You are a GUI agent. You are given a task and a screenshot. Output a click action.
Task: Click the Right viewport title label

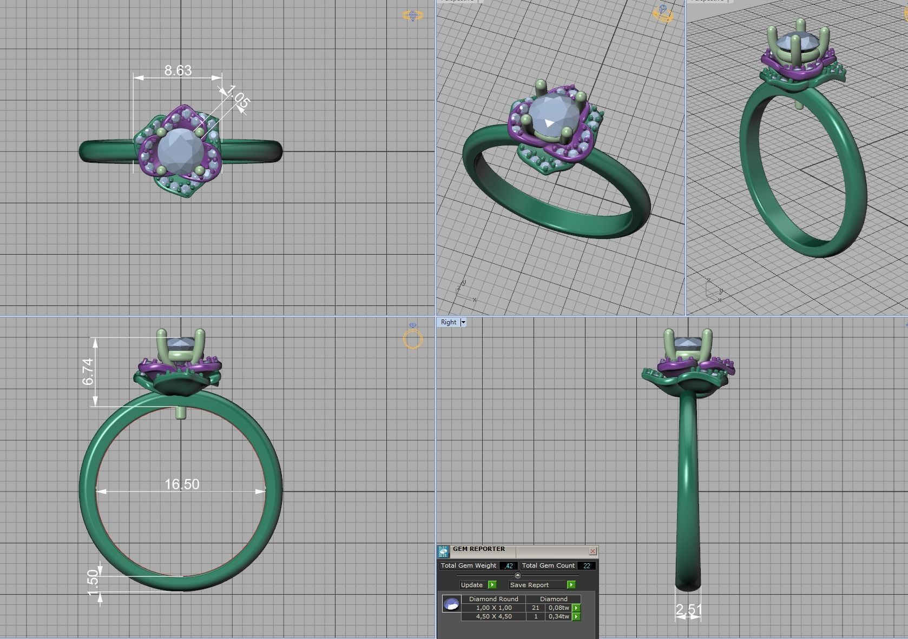(x=449, y=323)
